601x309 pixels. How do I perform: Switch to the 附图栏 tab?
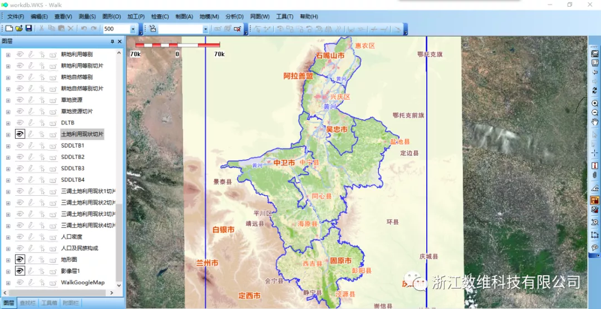coord(71,303)
